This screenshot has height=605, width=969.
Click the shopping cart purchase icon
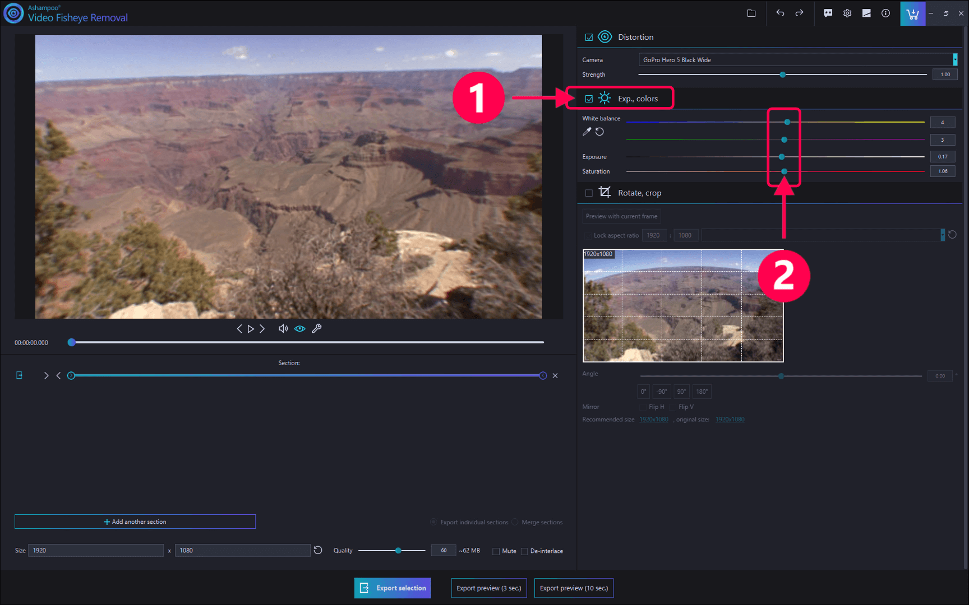pos(912,13)
